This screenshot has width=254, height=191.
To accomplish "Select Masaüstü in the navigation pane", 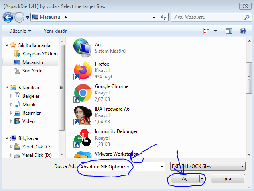I will 33,62.
